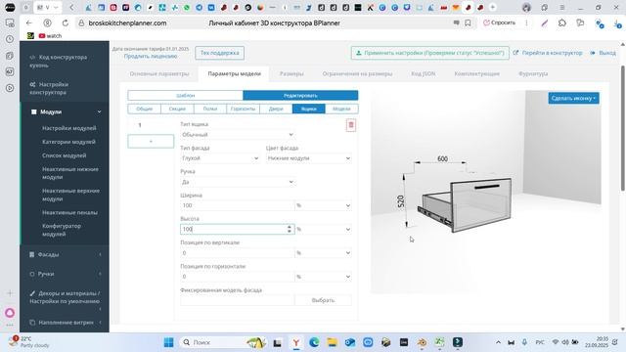Screen dimensions: 626x352
Task: Open the «Тип фасада» dropdown
Action: 220,158
